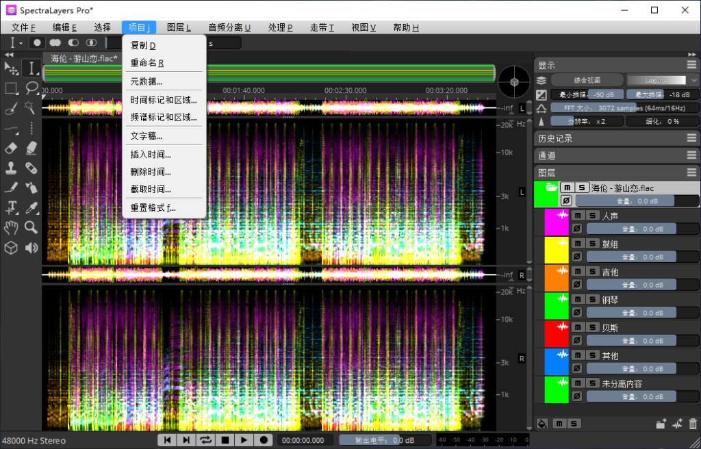
Task: Solo the 贝斯 layer
Action: coord(592,327)
